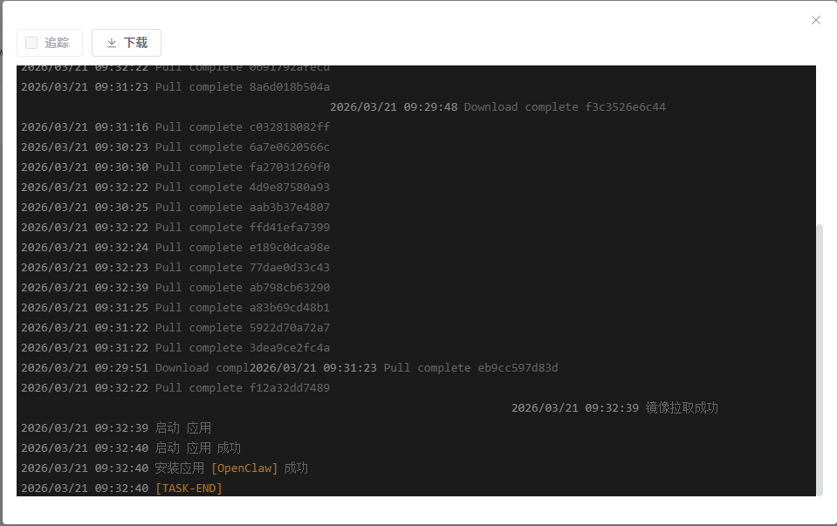Click the log panel vertical scrollbar thumb
The image size is (837, 526).
coord(819,358)
